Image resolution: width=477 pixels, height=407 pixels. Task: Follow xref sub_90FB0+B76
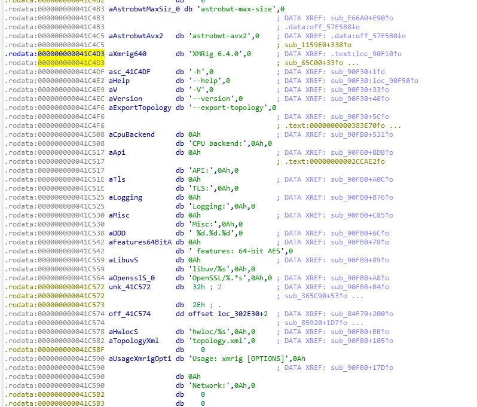[x=362, y=197]
